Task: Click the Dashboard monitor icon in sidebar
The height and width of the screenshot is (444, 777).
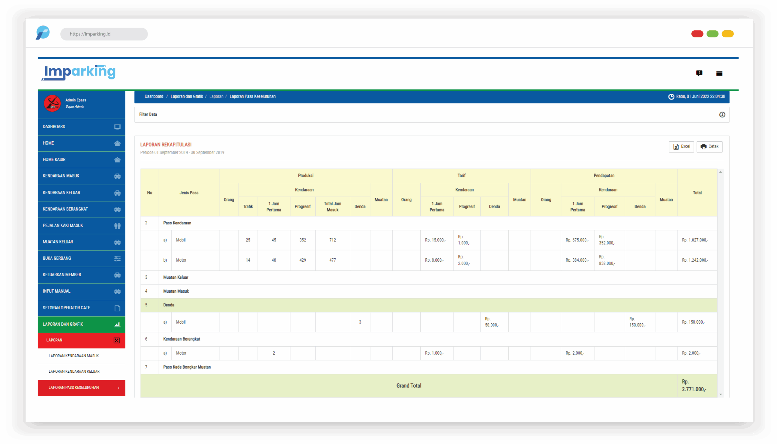Action: click(x=117, y=127)
